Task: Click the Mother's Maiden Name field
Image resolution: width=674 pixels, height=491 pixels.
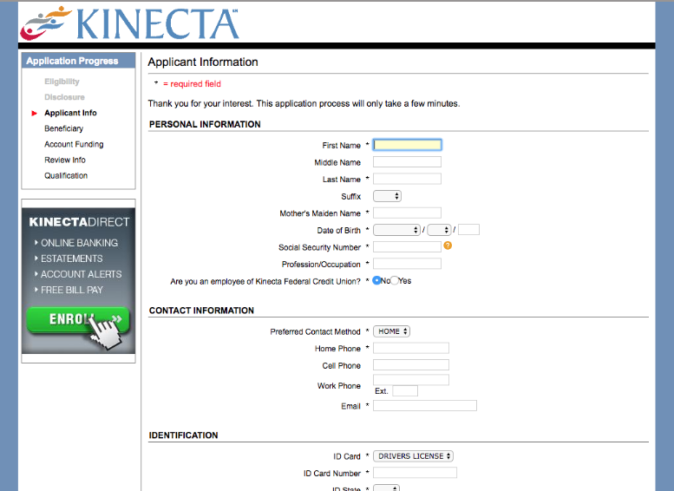Action: pyautogui.click(x=407, y=213)
